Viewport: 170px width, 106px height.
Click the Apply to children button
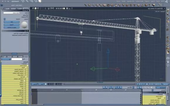pos(12,27)
